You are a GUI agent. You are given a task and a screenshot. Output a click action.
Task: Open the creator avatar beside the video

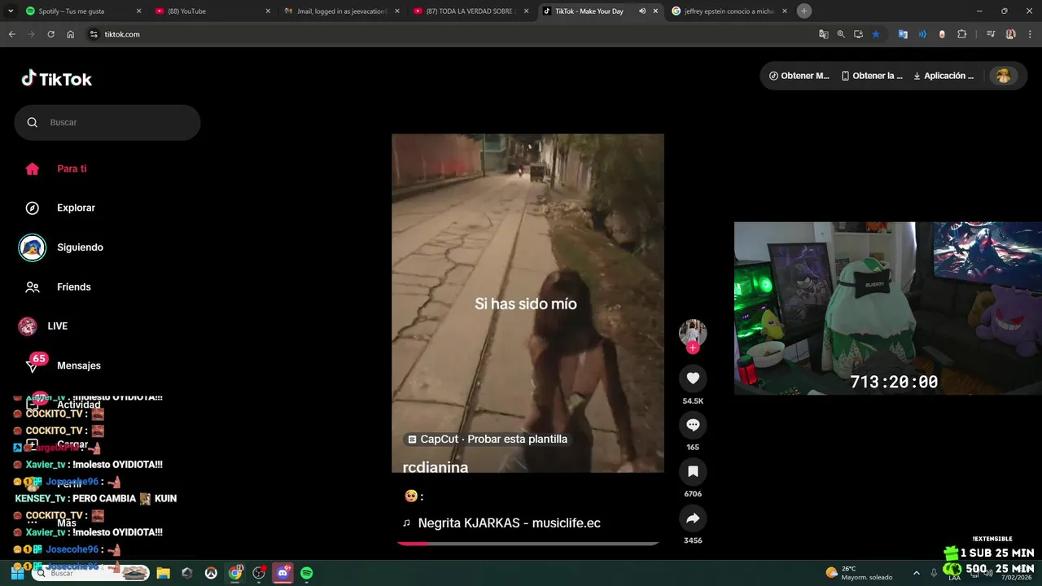coord(693,332)
